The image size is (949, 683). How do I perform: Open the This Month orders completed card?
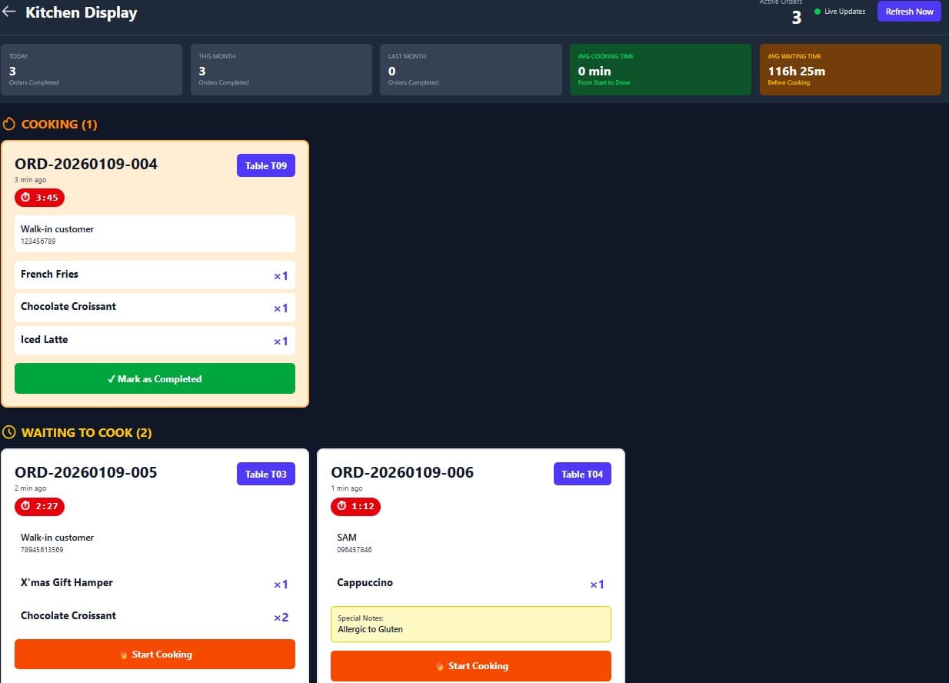[x=281, y=69]
